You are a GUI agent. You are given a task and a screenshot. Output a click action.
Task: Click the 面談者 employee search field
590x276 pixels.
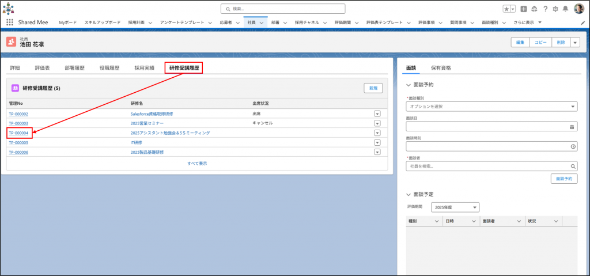click(487, 166)
